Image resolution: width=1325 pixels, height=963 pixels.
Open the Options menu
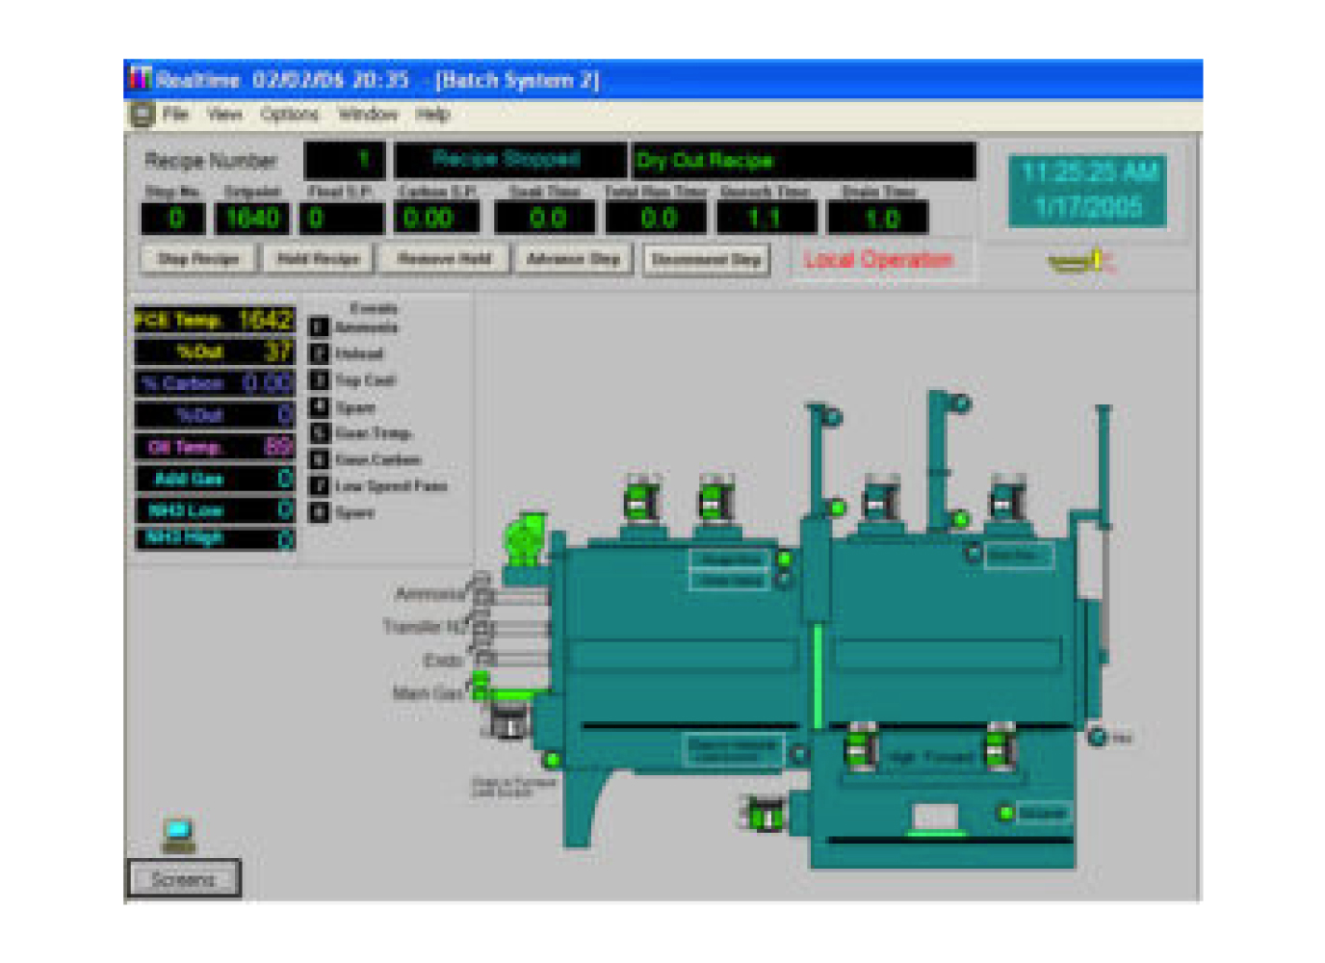point(289,115)
